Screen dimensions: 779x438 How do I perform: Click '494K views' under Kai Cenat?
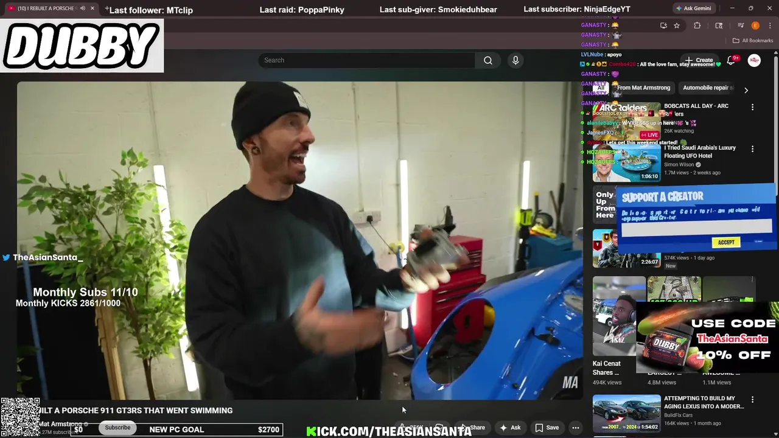[607, 383]
